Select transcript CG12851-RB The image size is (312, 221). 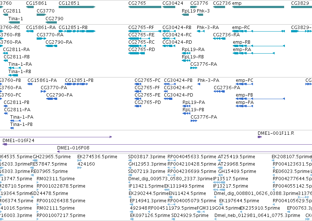tap(73, 27)
